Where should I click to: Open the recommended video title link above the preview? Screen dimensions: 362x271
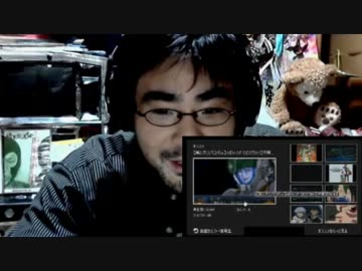click(x=234, y=152)
